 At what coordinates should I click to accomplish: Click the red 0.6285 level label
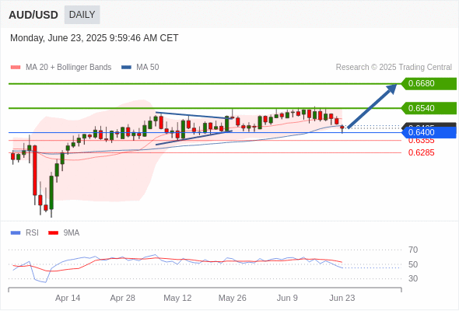coord(421,152)
